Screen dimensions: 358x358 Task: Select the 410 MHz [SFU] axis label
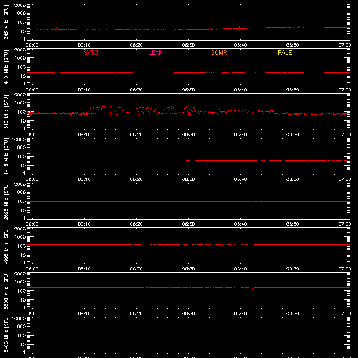click(x=6, y=67)
